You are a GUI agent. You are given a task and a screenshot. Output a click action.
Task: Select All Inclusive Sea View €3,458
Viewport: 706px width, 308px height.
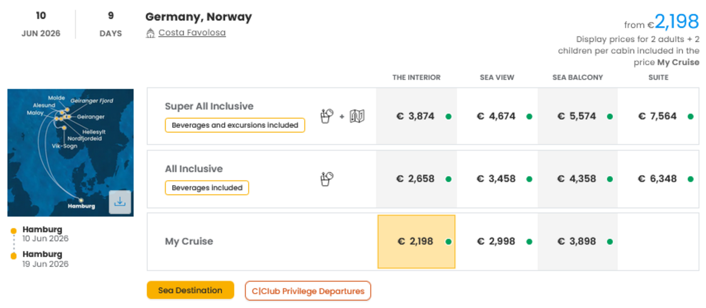pyautogui.click(x=496, y=179)
